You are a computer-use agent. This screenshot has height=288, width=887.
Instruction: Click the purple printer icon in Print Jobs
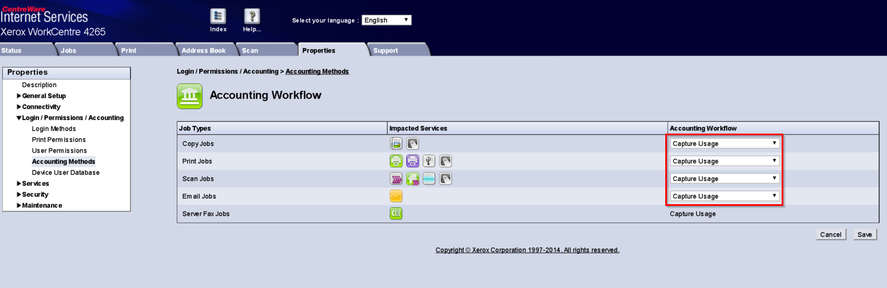click(412, 161)
